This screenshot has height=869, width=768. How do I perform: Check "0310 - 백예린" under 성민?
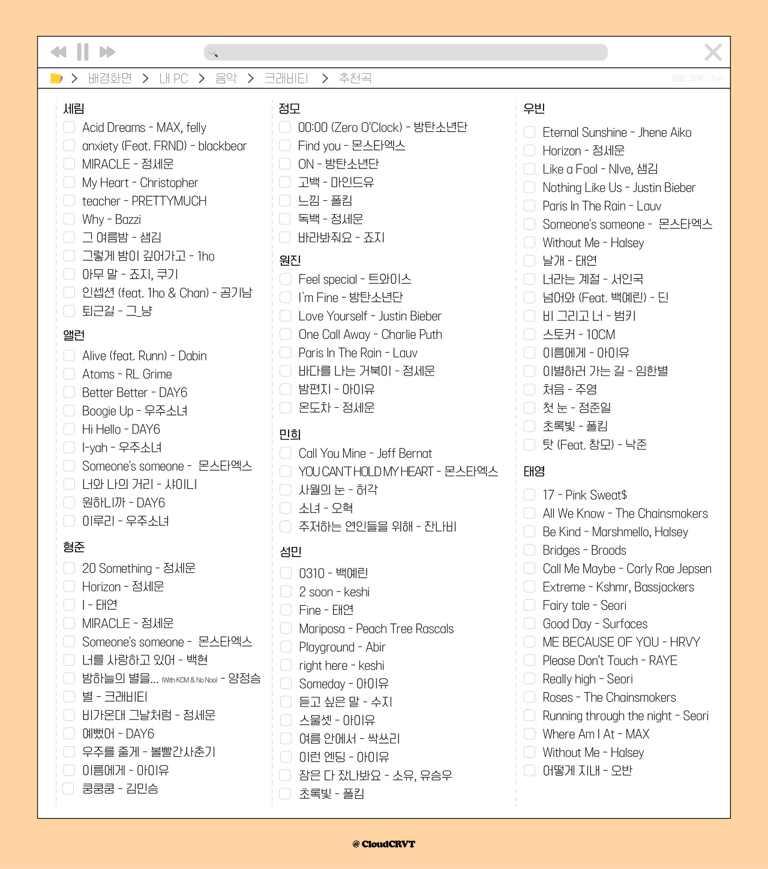tap(284, 573)
